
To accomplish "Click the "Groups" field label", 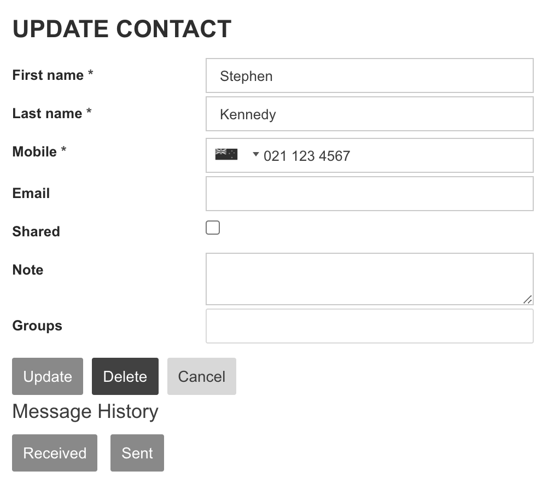I will coord(37,325).
